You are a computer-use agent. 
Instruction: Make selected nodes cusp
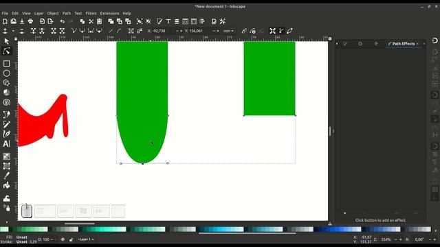[x=74, y=31]
